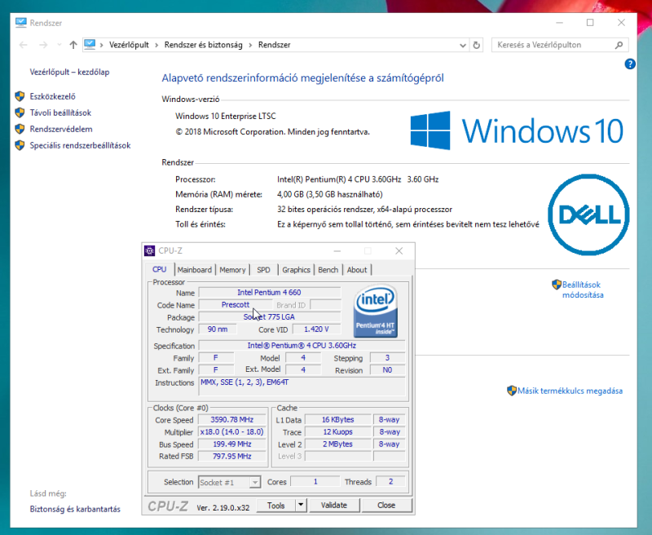The width and height of the screenshot is (652, 535).
Task: Refresh the Rendszer window
Action: [477, 45]
